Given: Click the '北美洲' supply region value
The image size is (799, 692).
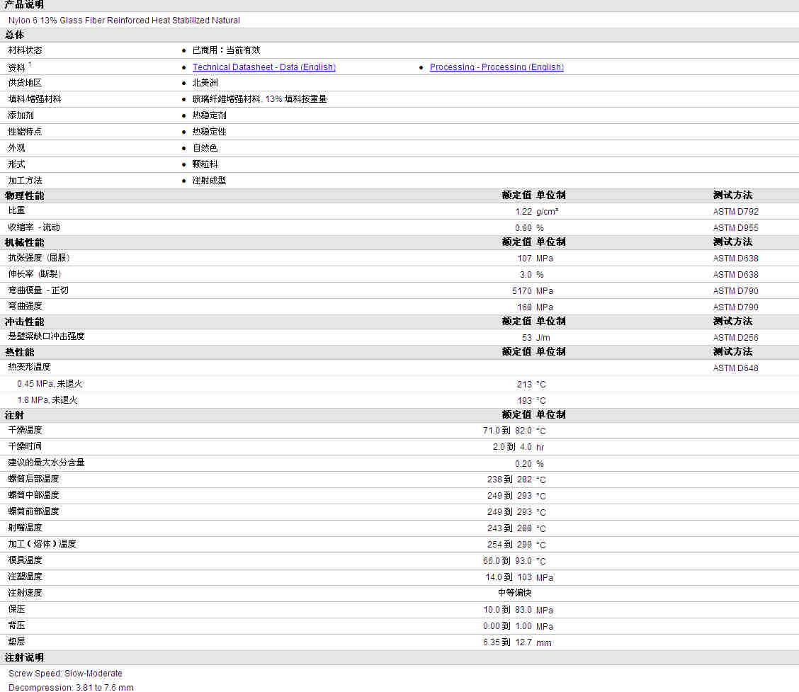Looking at the screenshot, I should pos(205,83).
